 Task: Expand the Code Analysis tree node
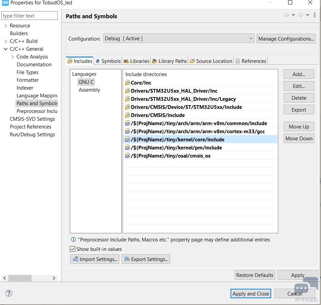point(13,57)
